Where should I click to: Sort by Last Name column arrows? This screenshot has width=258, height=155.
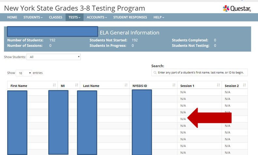tap(126, 85)
